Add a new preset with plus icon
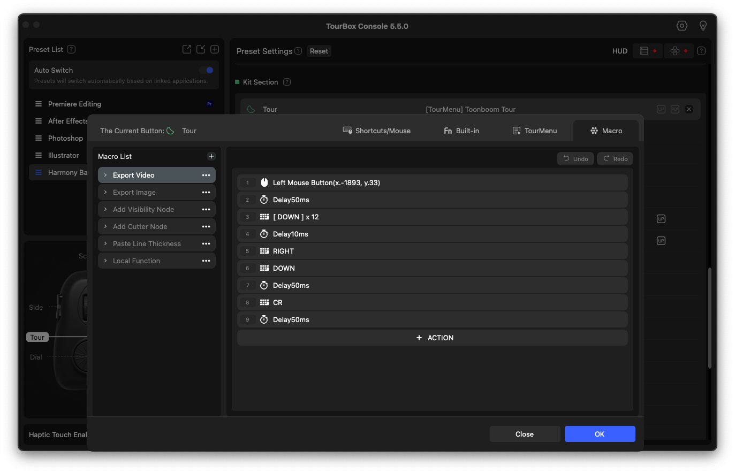 point(215,49)
